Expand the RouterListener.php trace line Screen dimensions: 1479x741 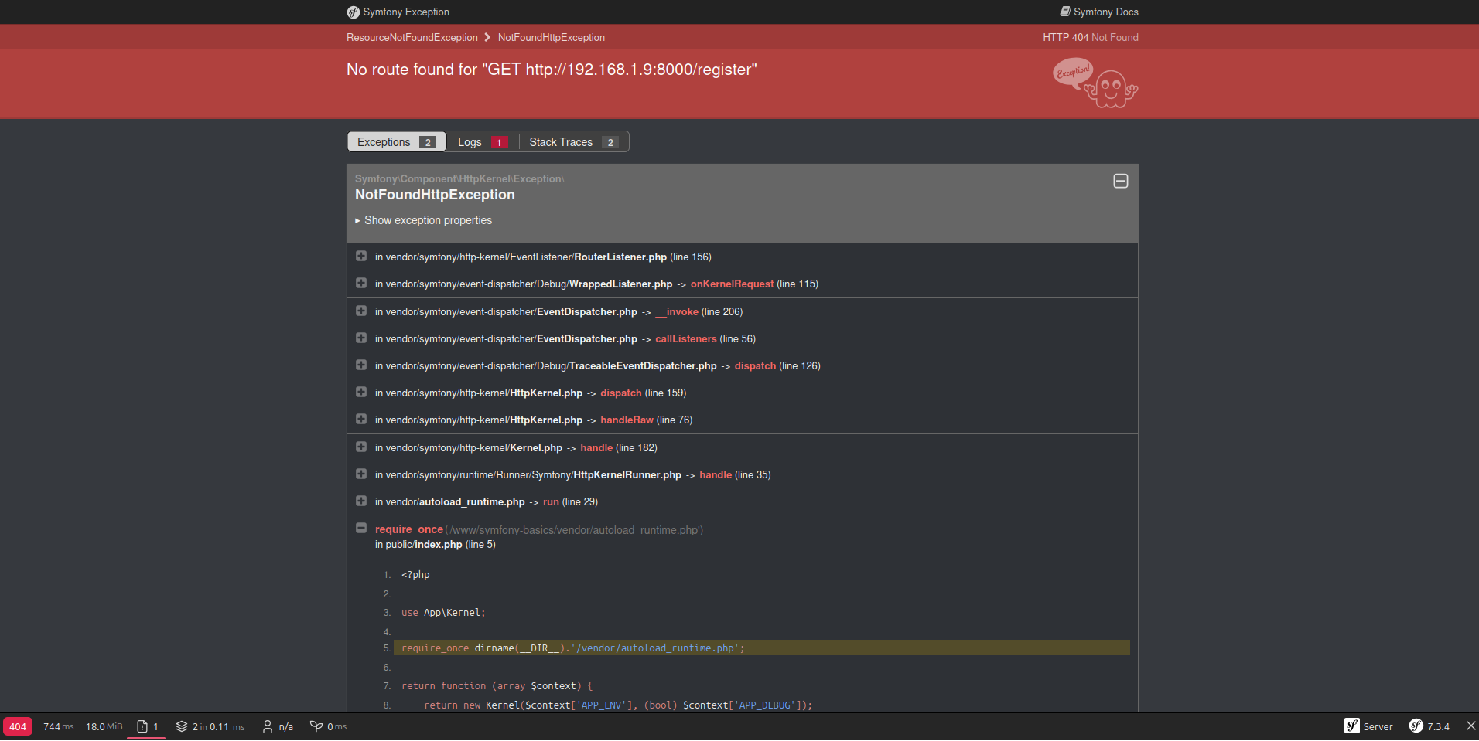click(361, 256)
